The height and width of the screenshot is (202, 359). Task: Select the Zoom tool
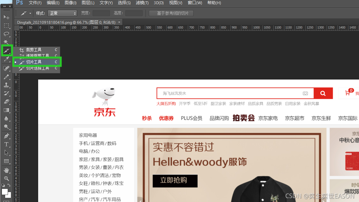pyautogui.click(x=6, y=178)
